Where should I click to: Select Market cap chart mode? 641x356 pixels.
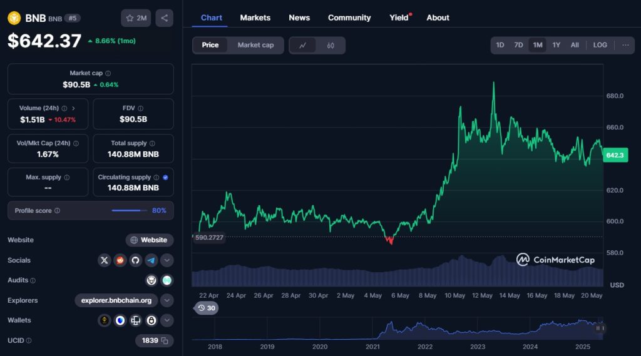255,45
